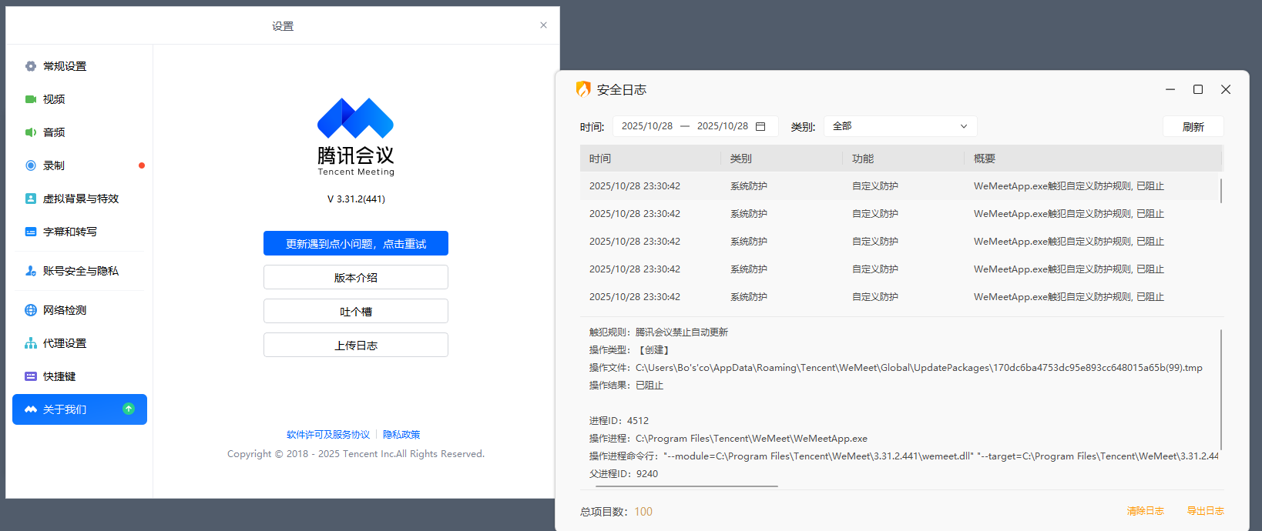This screenshot has height=531, width=1262.
Task: Click the calendar icon in date range
Action: pyautogui.click(x=760, y=126)
